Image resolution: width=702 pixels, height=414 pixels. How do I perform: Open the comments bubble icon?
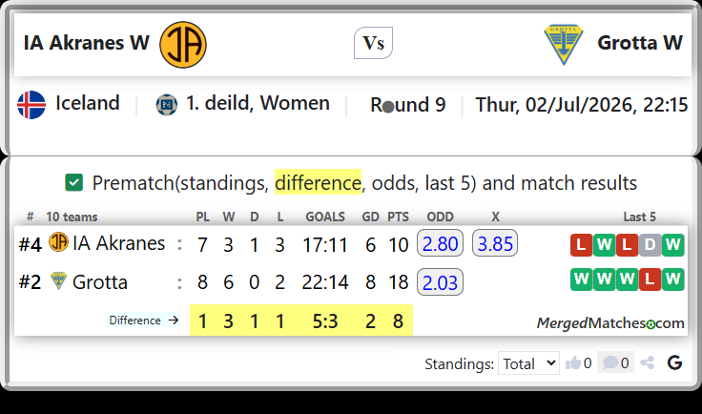(x=610, y=362)
